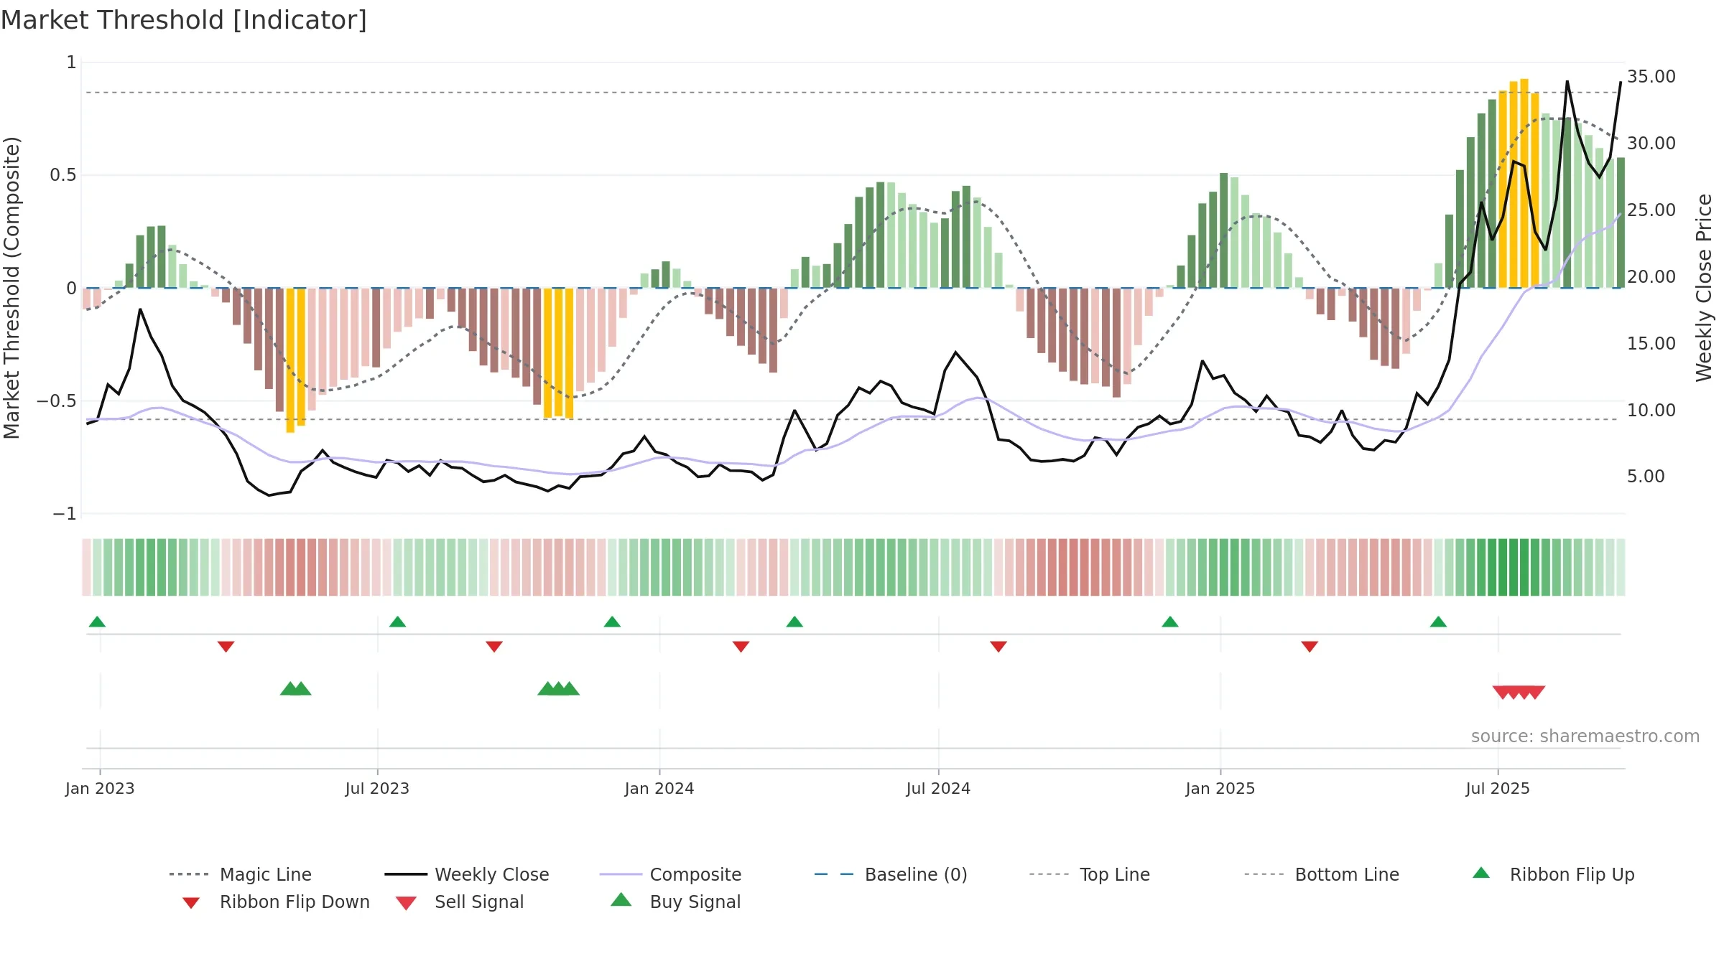Viewport: 1724px width, 969px height.
Task: Click the 'Market Threshold (Composite)' axis title
Action: coord(12,287)
